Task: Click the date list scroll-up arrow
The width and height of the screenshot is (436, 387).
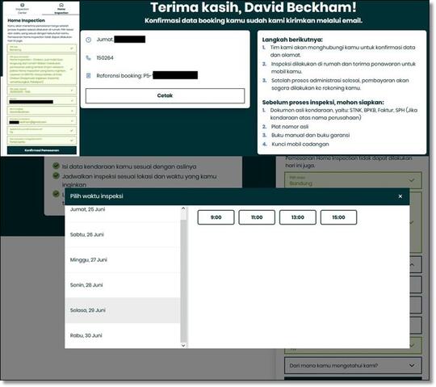Action: point(183,208)
